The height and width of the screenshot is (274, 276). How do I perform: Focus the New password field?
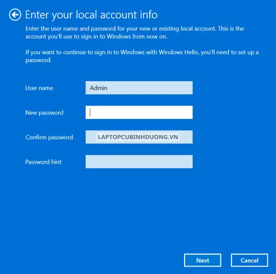(139, 112)
